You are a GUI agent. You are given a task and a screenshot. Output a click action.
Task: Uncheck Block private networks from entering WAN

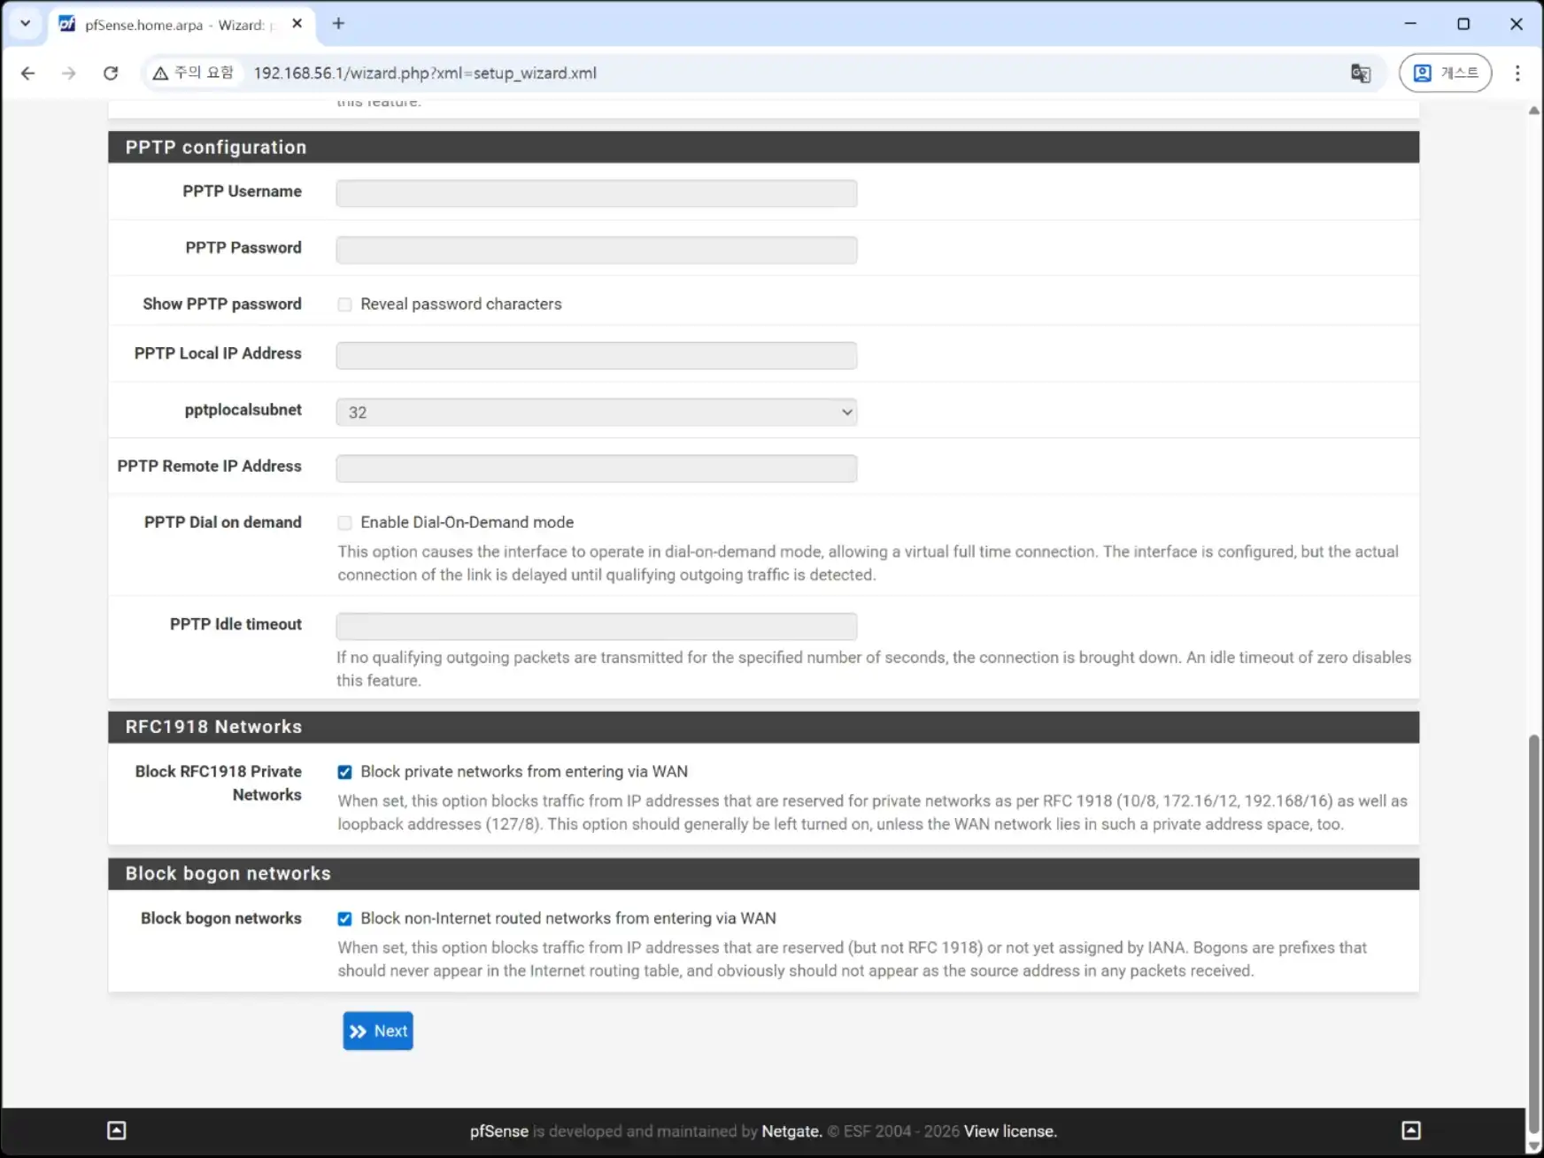click(344, 772)
